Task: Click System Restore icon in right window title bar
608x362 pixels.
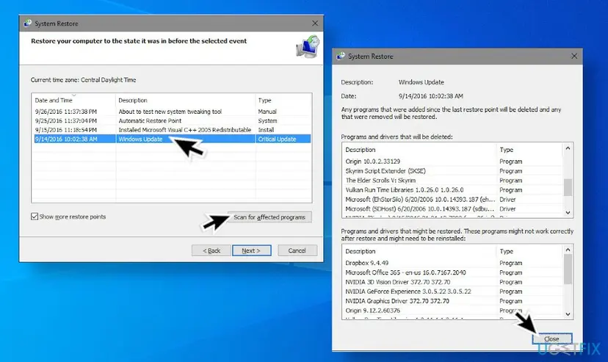Action: 341,56
